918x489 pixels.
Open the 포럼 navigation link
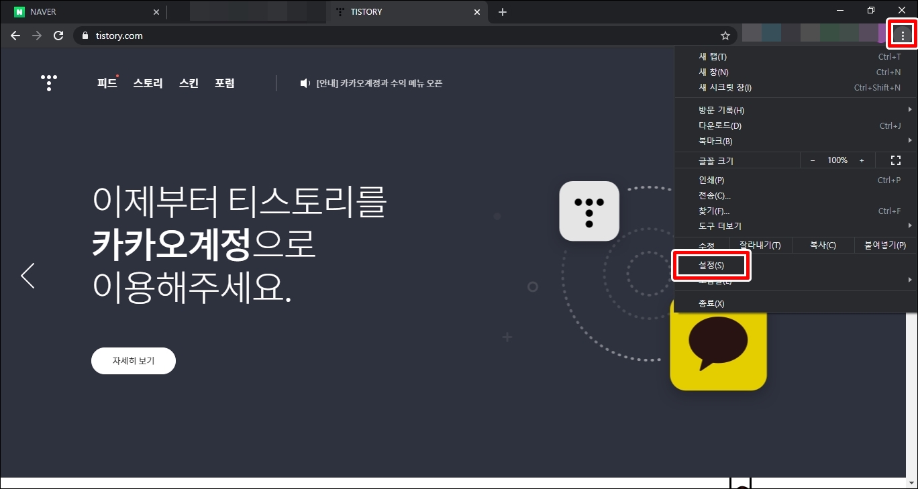click(x=225, y=83)
